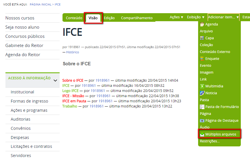Open the Logo IFCE link
Viewport: 250px width, 159px height.
coord(70,91)
